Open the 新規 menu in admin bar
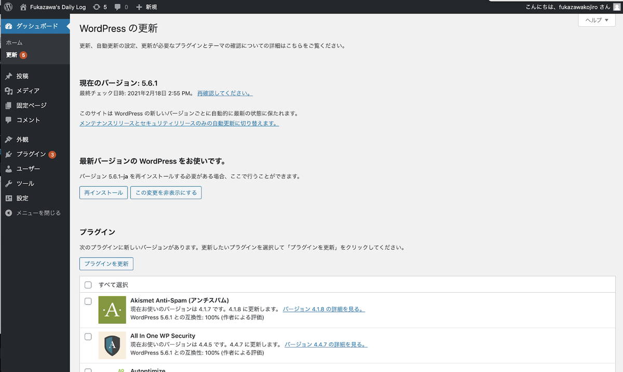The image size is (623, 372). 146,7
